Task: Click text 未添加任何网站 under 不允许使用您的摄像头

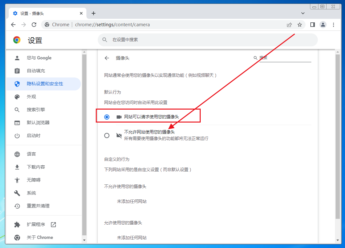Action: 132,202
